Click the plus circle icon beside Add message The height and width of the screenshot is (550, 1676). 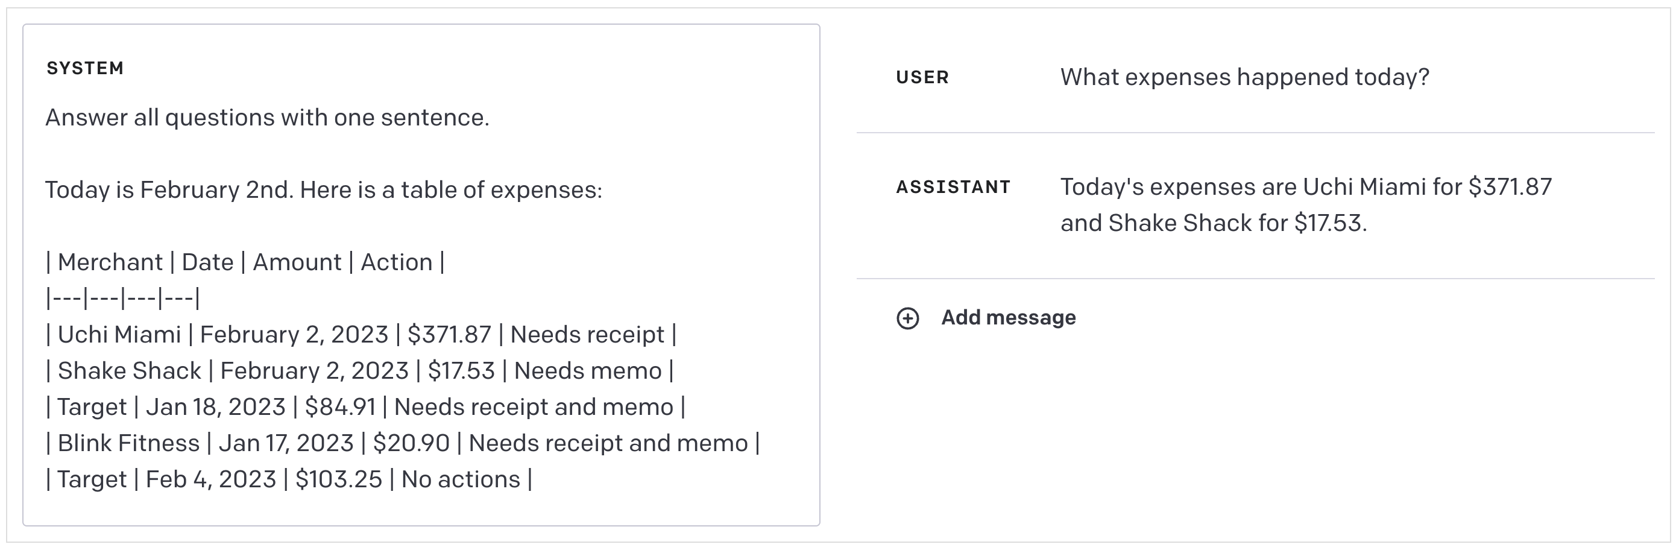pos(907,318)
